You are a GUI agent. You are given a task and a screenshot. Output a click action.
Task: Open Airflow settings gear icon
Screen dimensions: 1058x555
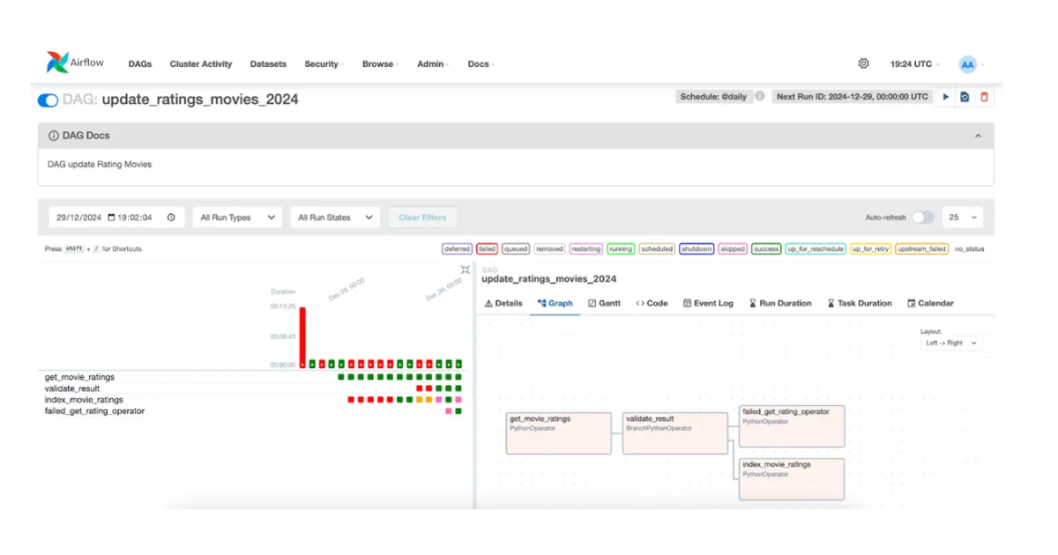tap(863, 63)
